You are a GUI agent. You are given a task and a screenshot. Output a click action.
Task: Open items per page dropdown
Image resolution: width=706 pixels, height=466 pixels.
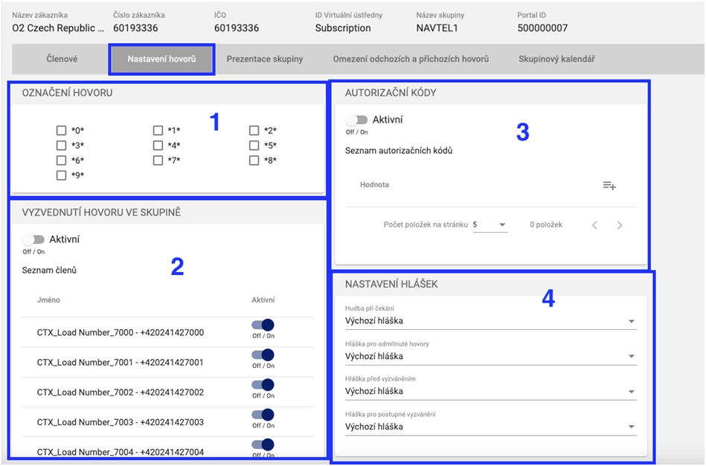click(x=490, y=224)
